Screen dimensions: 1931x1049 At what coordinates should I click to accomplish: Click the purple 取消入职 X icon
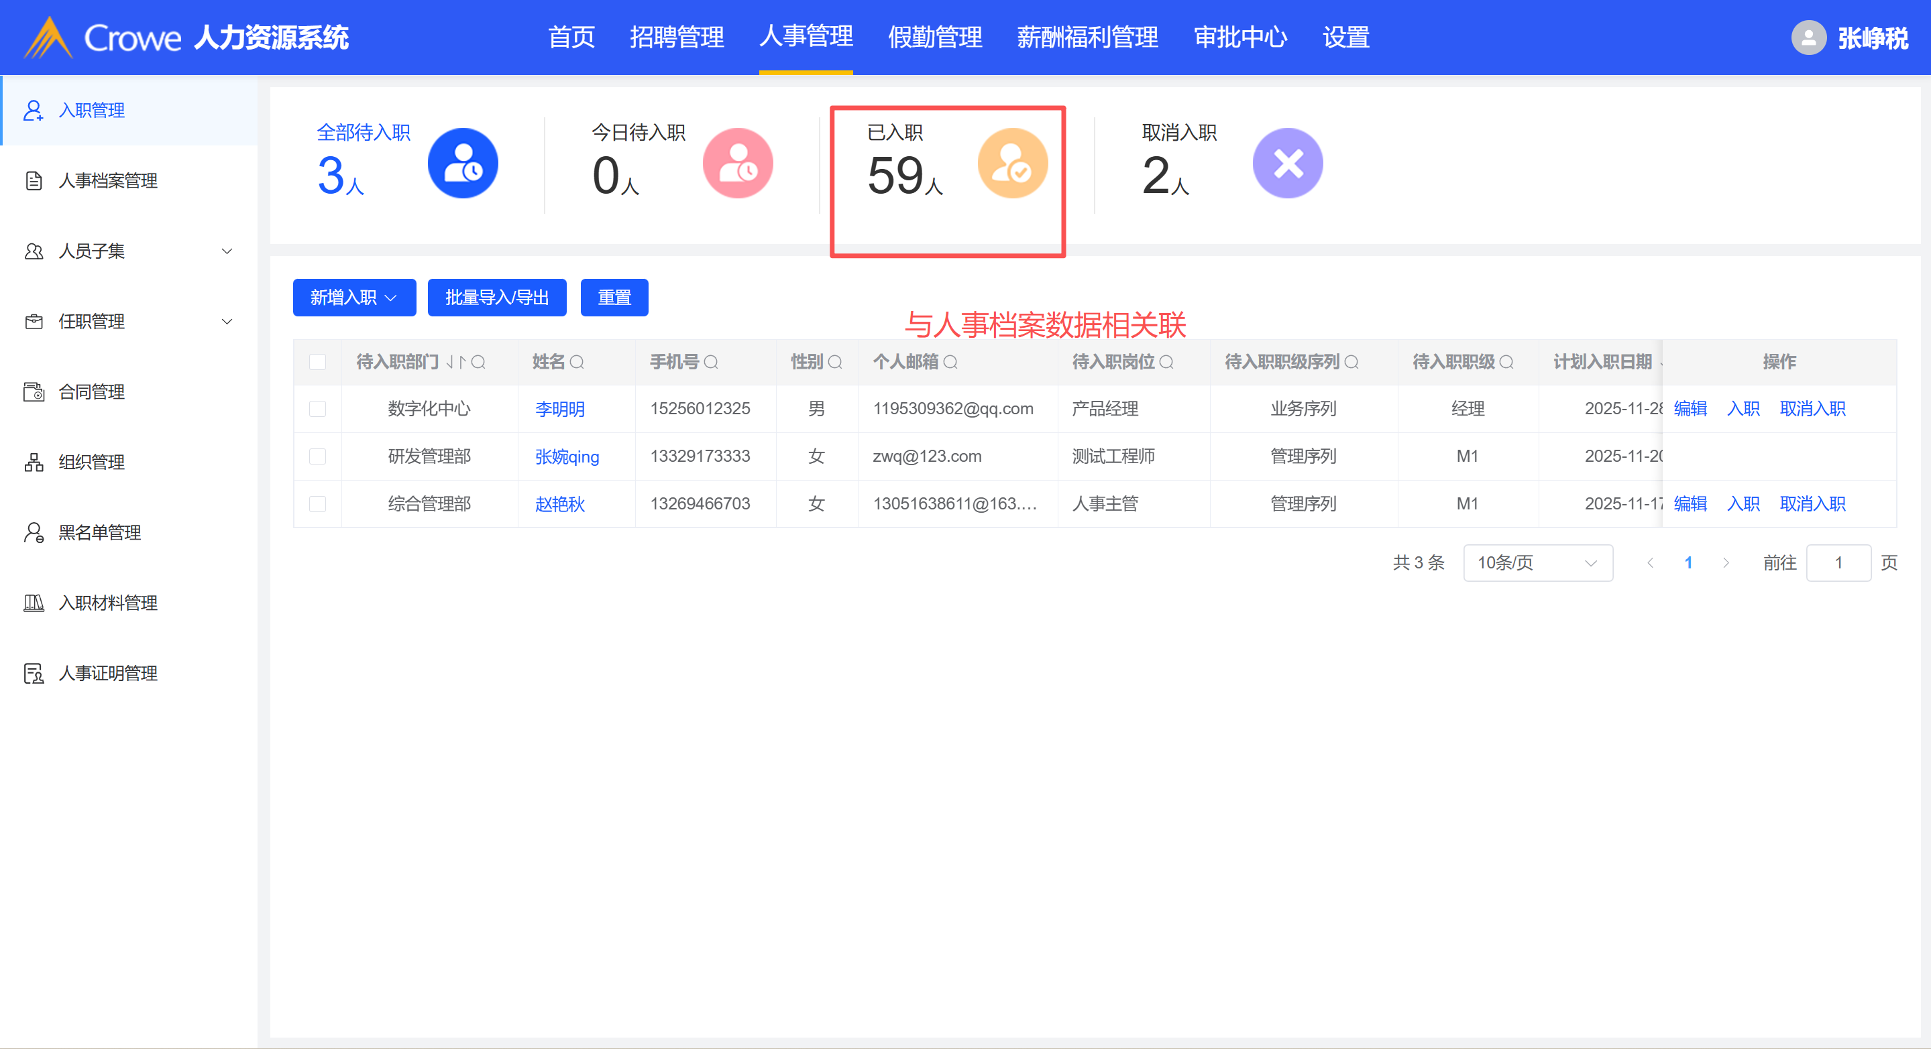(1287, 164)
